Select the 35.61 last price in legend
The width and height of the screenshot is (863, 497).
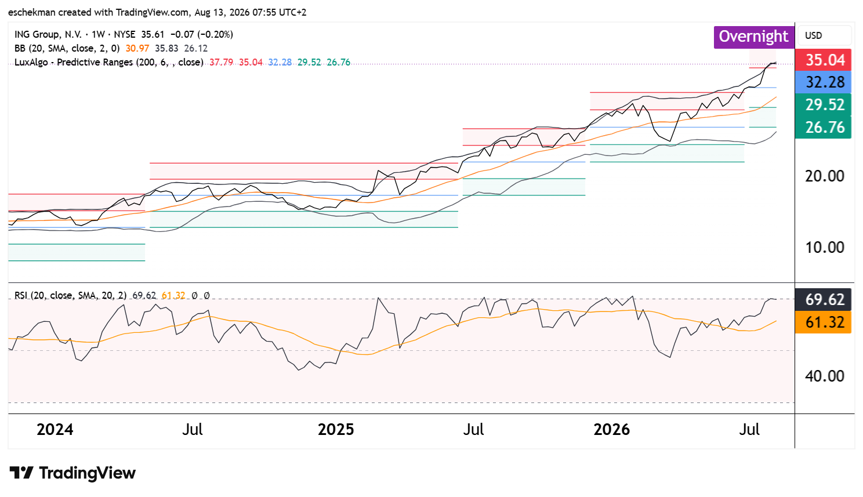tap(153, 35)
